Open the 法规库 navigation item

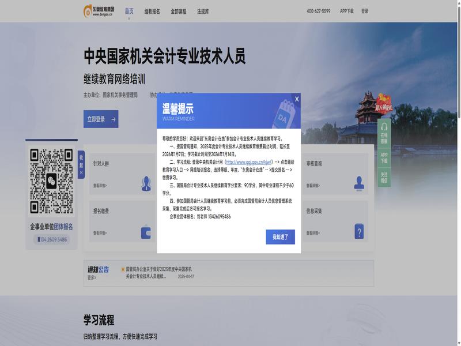click(203, 11)
